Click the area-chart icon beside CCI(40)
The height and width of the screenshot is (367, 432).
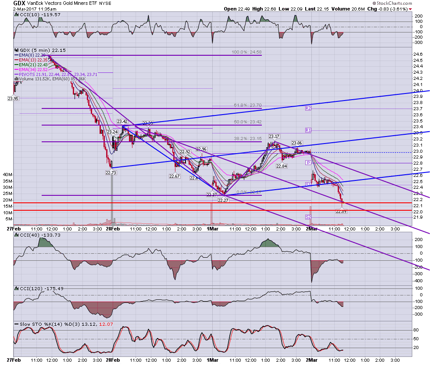(17, 235)
